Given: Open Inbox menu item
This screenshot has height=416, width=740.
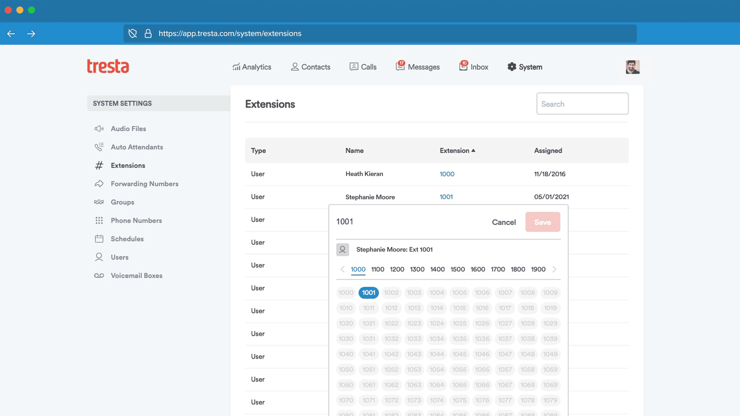Looking at the screenshot, I should tap(473, 66).
